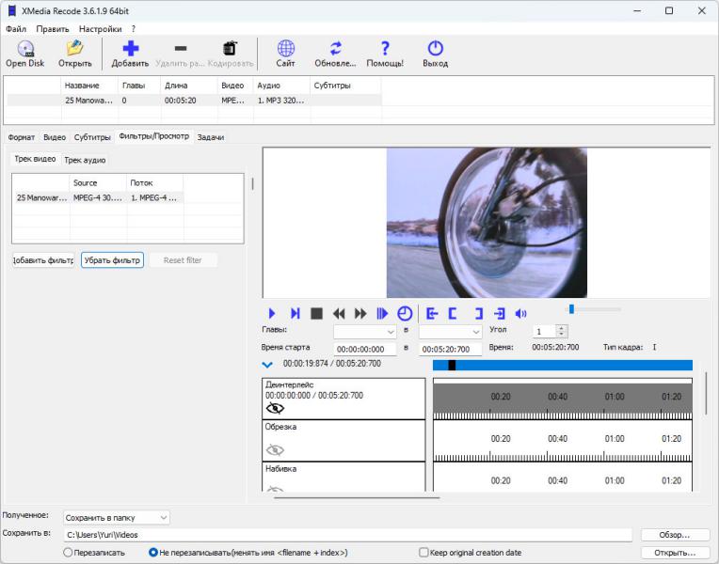This screenshot has width=719, height=564.
Task: Expand the Сохранить в папку dropdown
Action: pyautogui.click(x=117, y=517)
